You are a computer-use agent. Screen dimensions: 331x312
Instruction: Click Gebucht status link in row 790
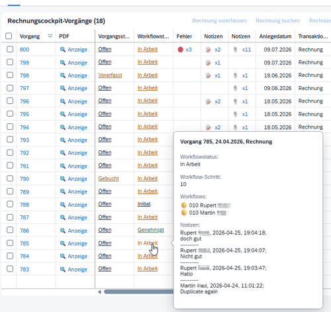109,178
